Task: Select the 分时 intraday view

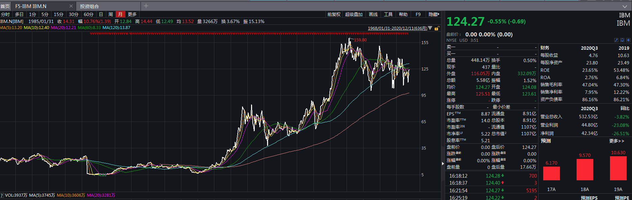Action: coord(5,14)
